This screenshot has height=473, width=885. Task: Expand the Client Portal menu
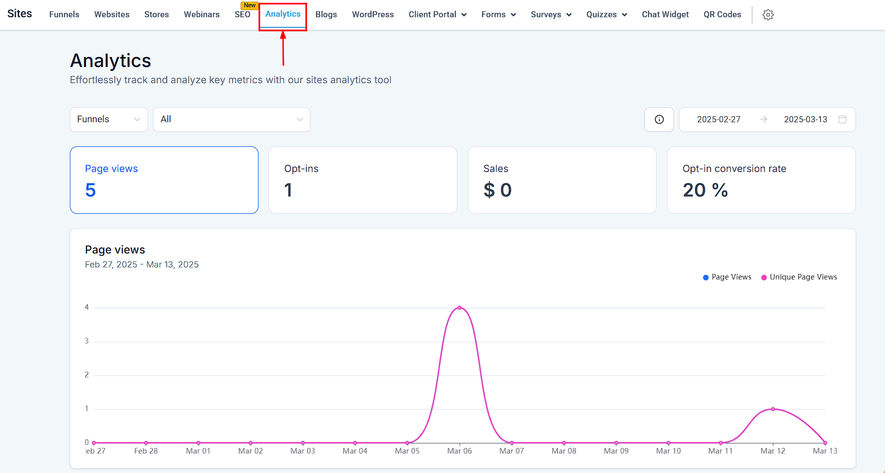(x=437, y=15)
